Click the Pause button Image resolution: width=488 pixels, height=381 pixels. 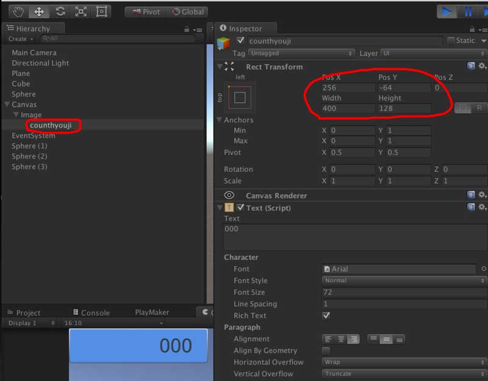468,12
